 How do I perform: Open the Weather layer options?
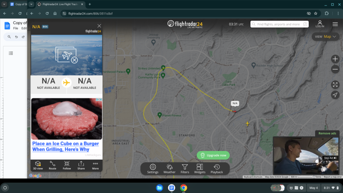point(169,169)
